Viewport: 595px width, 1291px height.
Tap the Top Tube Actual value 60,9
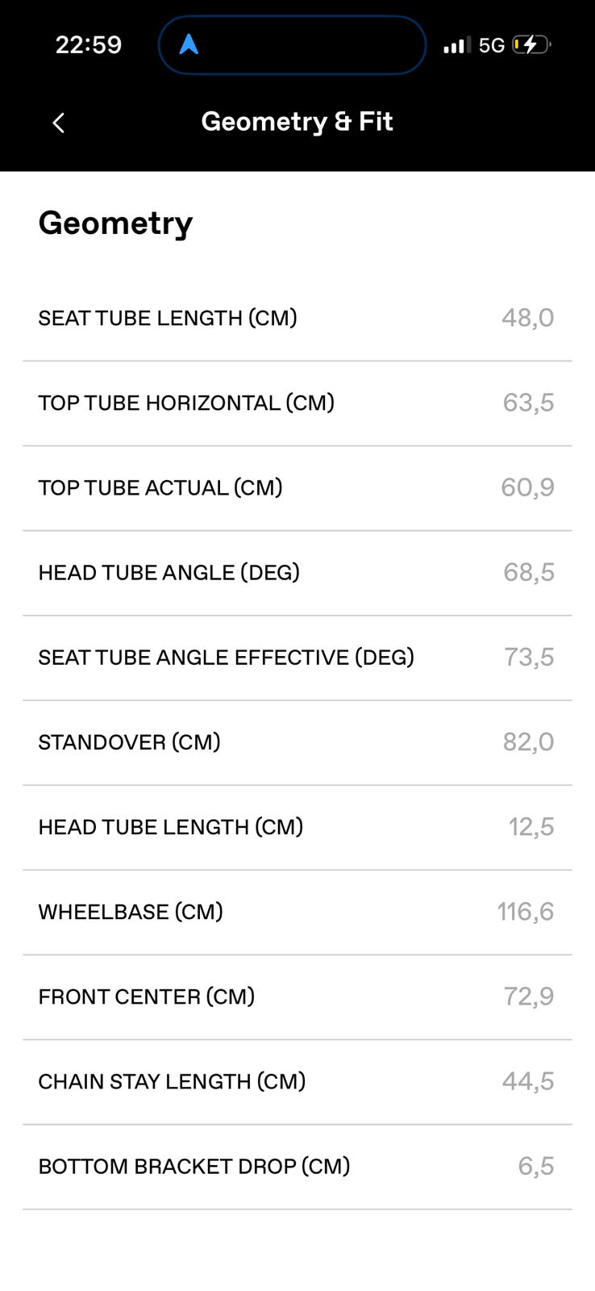click(527, 488)
